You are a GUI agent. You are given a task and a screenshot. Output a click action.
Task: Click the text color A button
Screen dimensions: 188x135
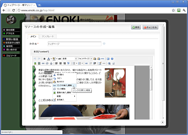click(49, 59)
